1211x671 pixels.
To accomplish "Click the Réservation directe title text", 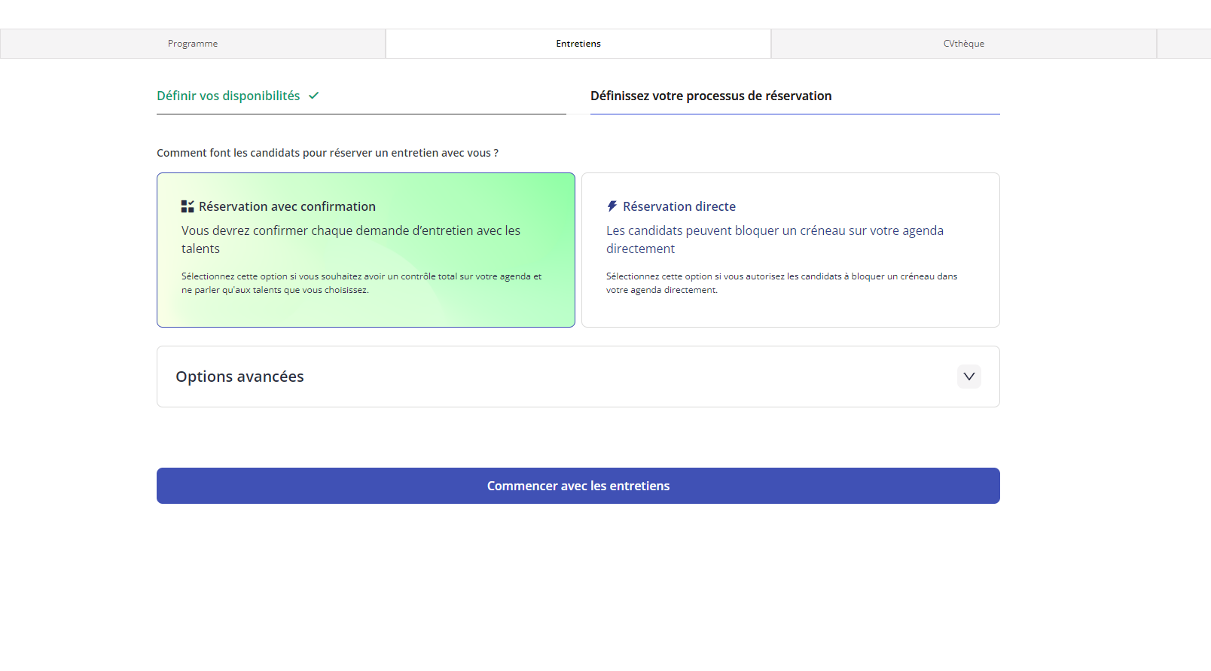I will pos(679,206).
